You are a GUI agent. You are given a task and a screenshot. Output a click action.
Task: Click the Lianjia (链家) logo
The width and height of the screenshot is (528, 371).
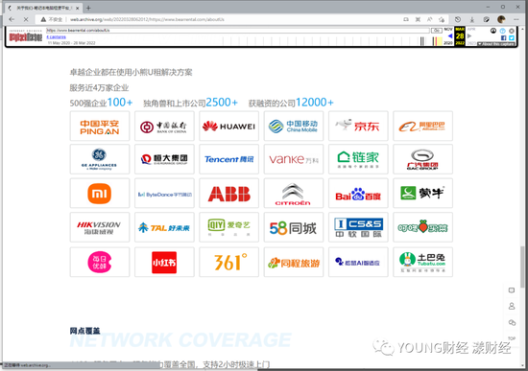(x=358, y=159)
